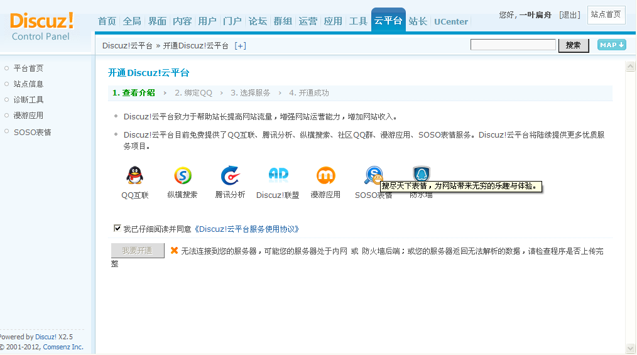Click the 腾讯分析 service icon
The height and width of the screenshot is (355, 637).
(231, 175)
